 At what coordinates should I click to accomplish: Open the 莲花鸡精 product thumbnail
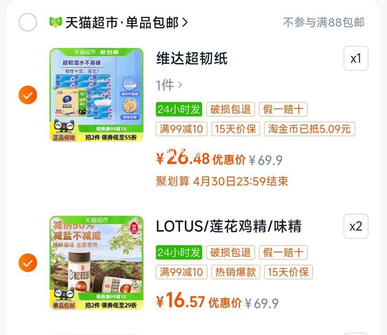96,263
